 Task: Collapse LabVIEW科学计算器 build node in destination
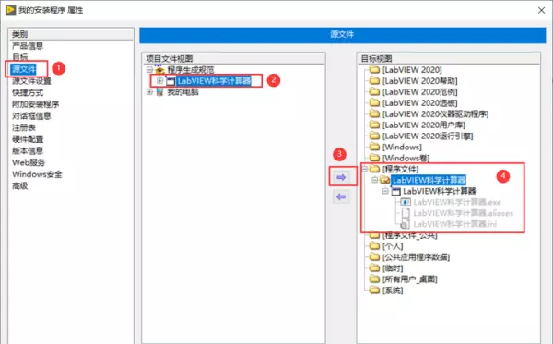click(385, 191)
